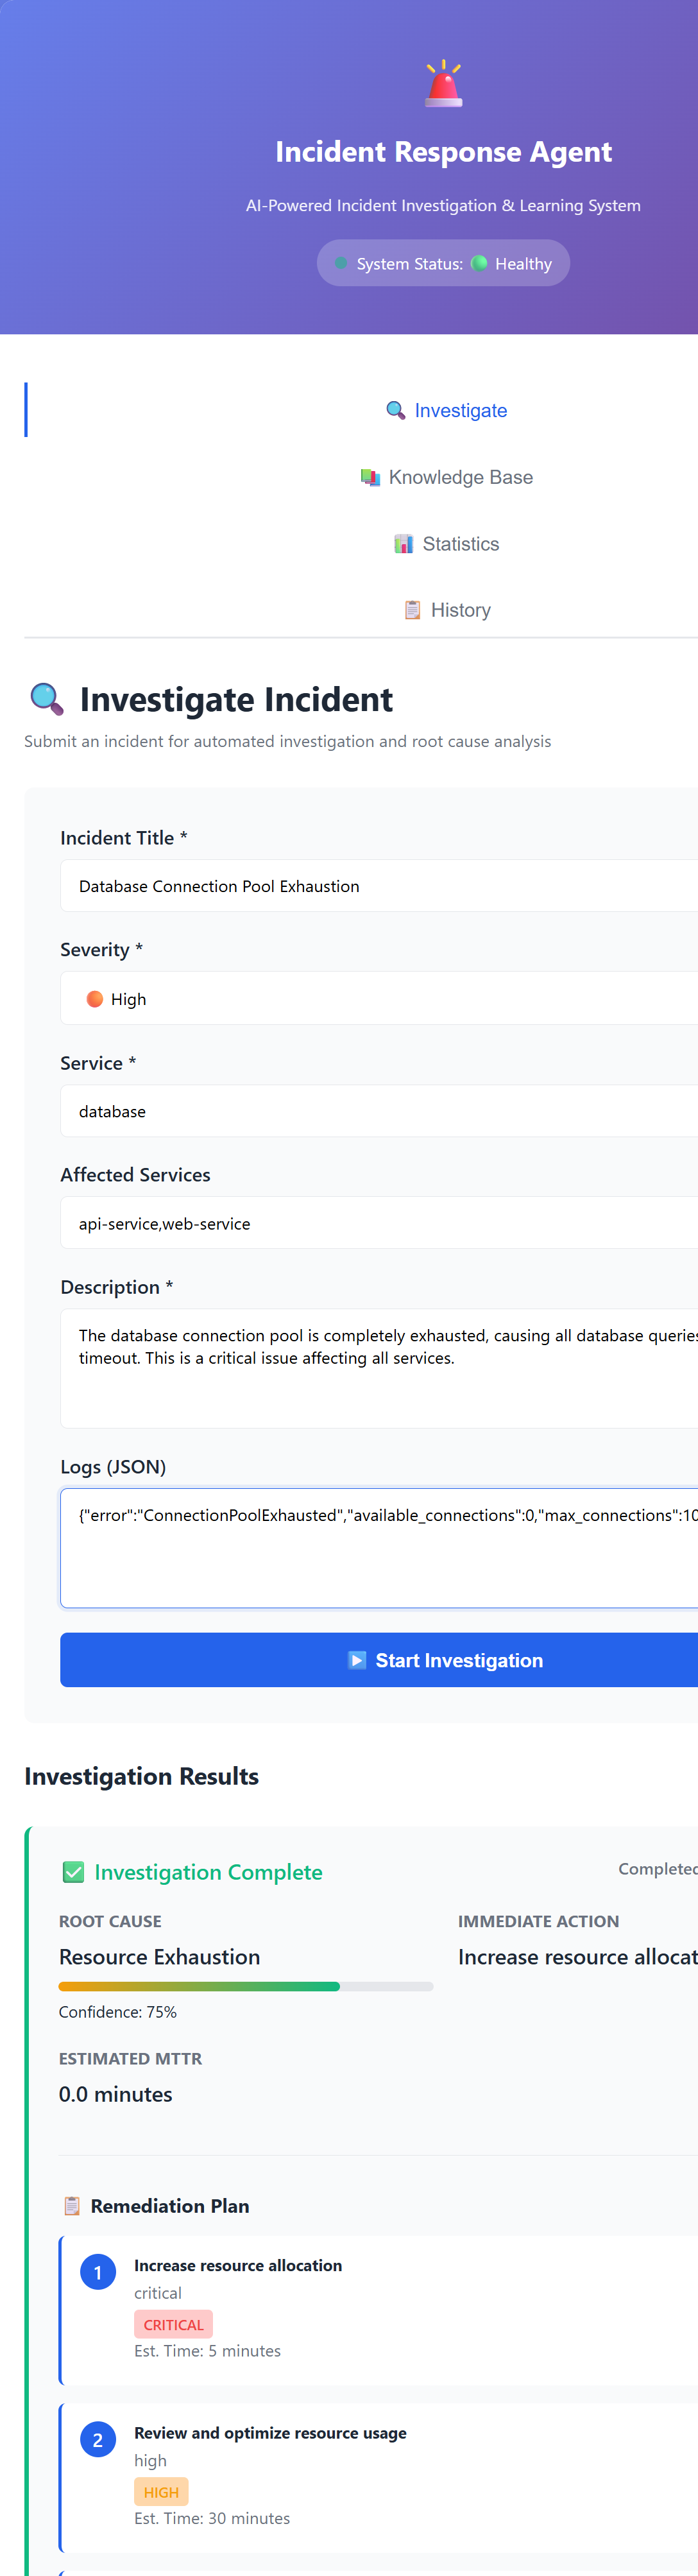
Task: Click the magnifier icon beside Investigate tab
Action: click(x=396, y=410)
